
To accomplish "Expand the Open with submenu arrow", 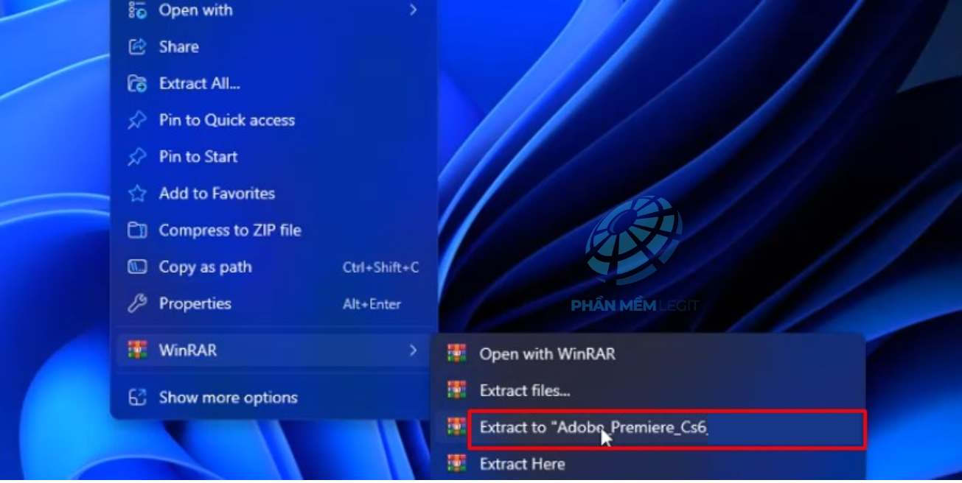I will pyautogui.click(x=414, y=10).
